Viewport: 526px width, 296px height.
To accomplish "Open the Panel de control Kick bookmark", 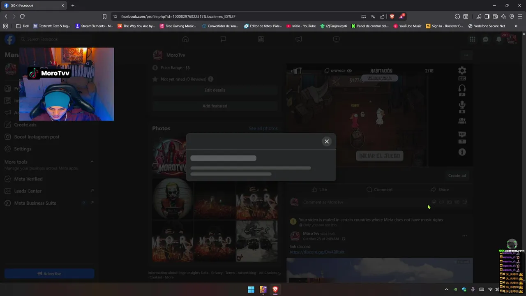I will (370, 26).
